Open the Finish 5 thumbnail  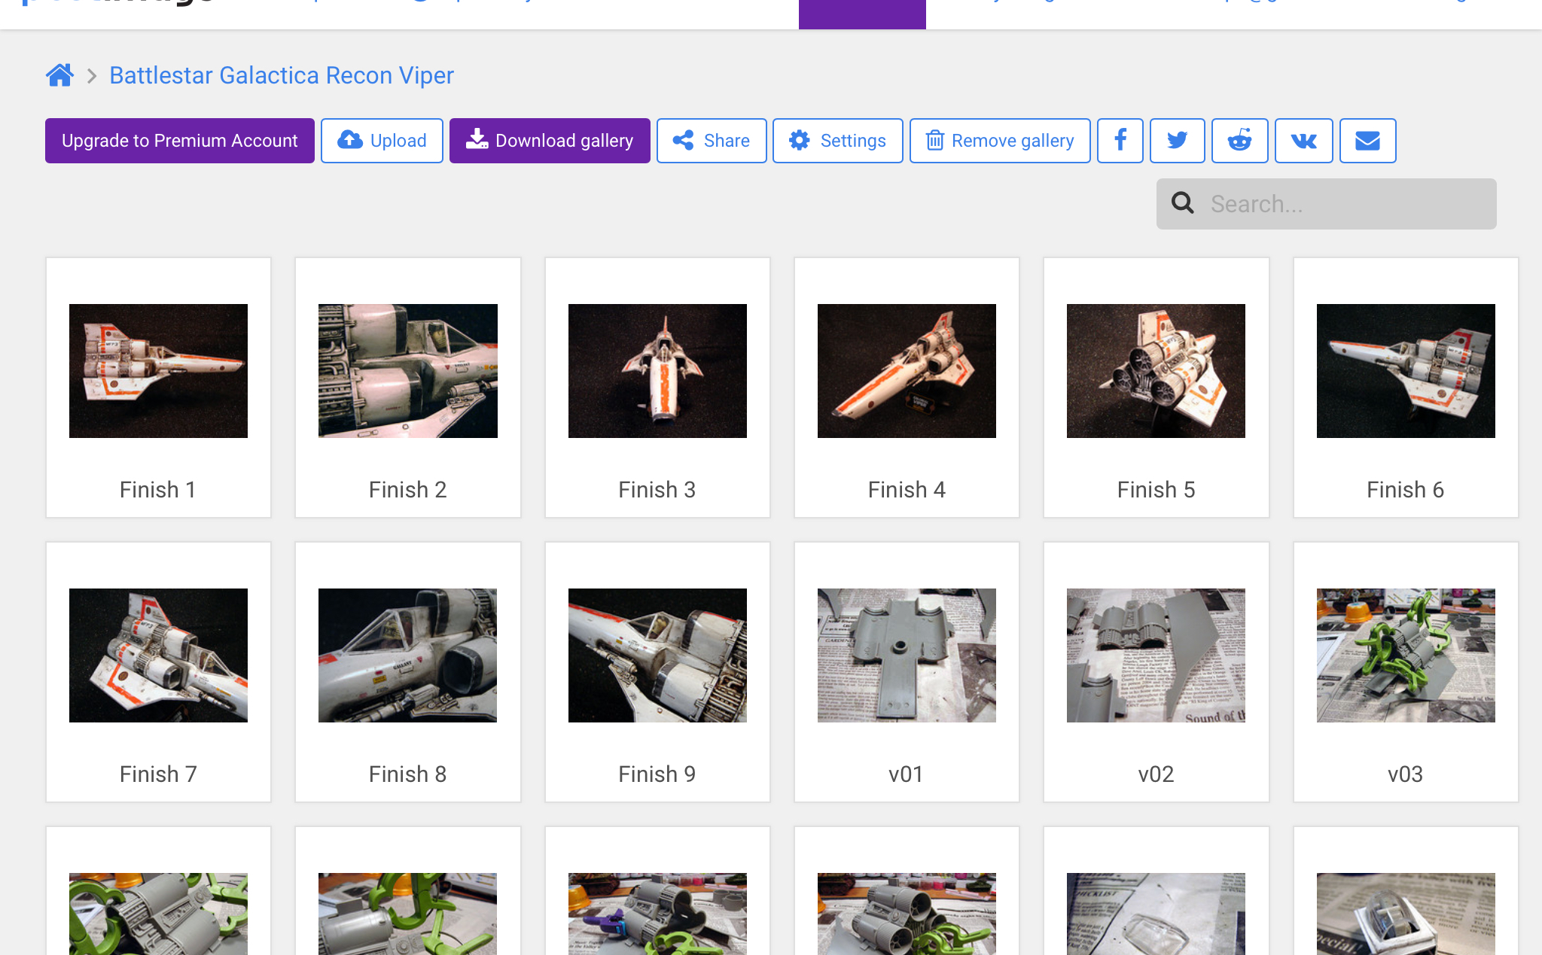click(x=1156, y=371)
